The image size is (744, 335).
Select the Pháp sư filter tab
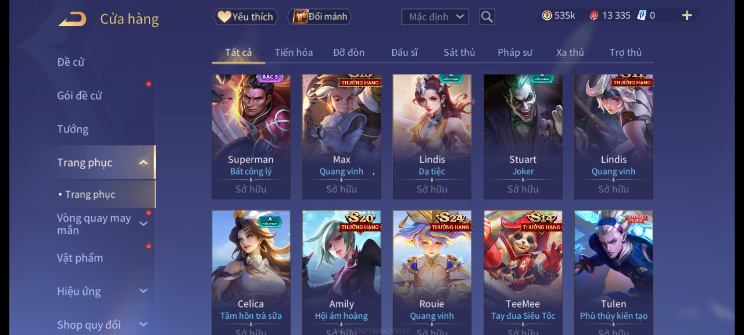tap(515, 52)
